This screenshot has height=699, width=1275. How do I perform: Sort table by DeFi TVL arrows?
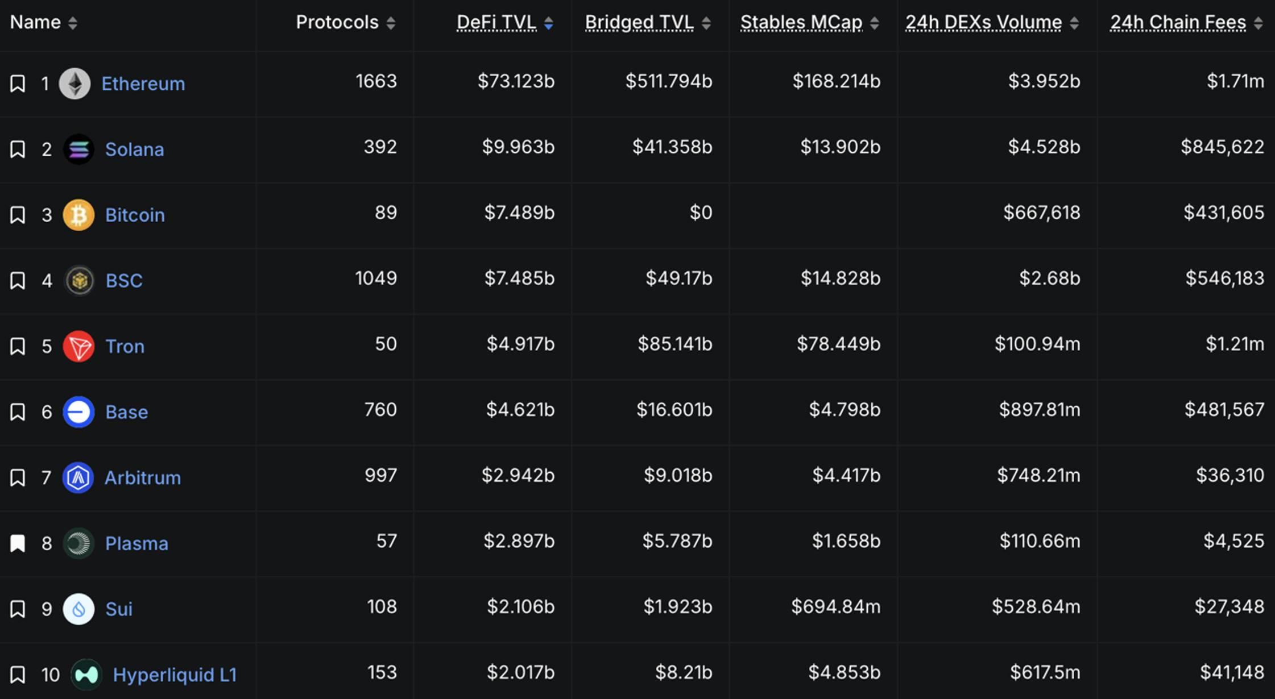(548, 23)
